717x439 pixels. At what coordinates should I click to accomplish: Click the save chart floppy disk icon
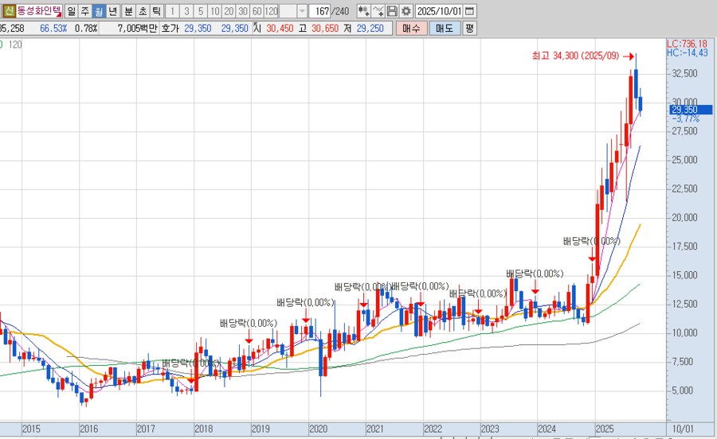392,12
